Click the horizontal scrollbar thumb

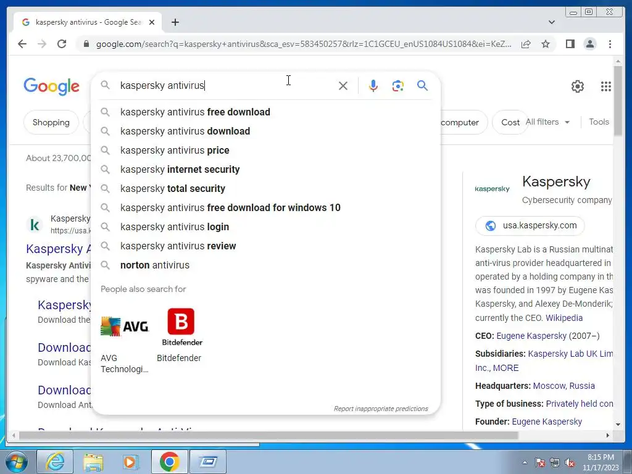click(268, 435)
